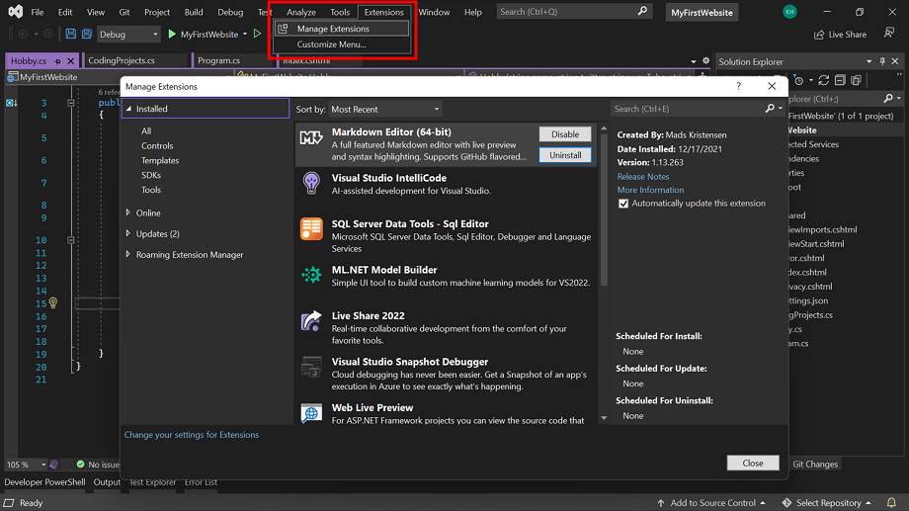This screenshot has height=511, width=909.
Task: Click Uninstall for Markdown Editor
Action: pyautogui.click(x=565, y=155)
